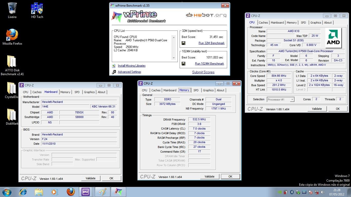Click the Specification field AMD Turion II P560

pyautogui.click(x=306, y=51)
